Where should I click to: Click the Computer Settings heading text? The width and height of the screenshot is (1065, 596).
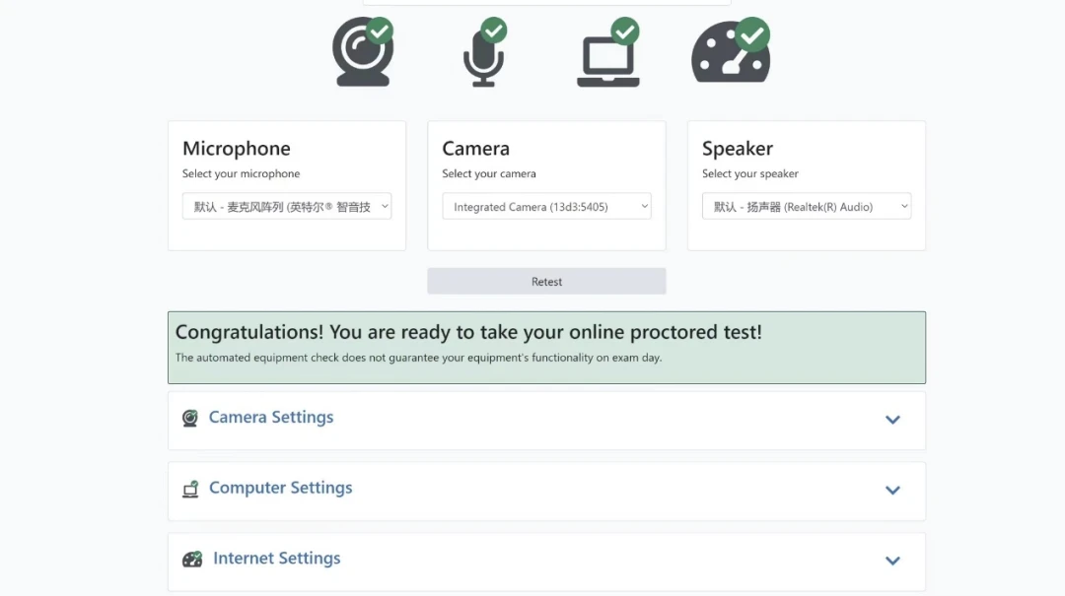point(280,489)
